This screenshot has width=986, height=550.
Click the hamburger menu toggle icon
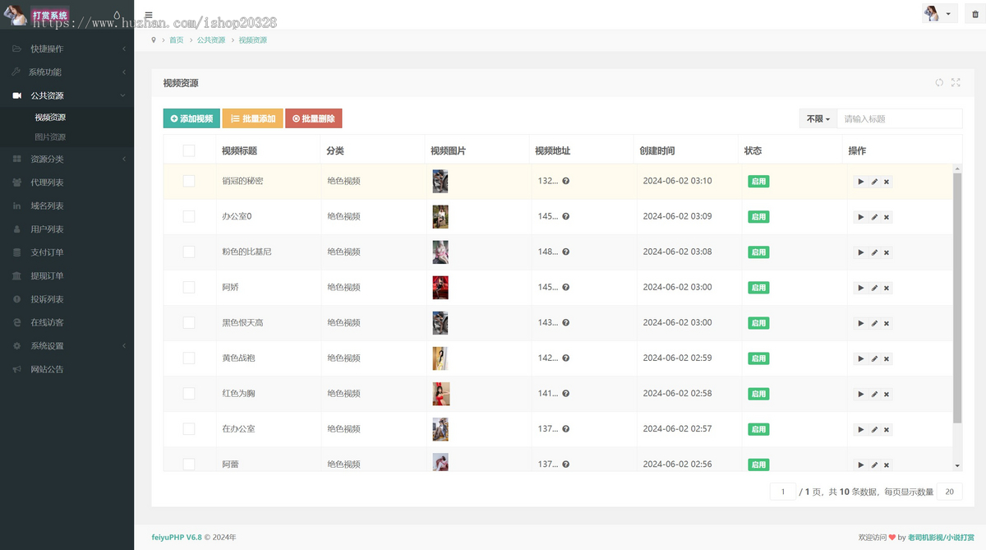click(149, 15)
